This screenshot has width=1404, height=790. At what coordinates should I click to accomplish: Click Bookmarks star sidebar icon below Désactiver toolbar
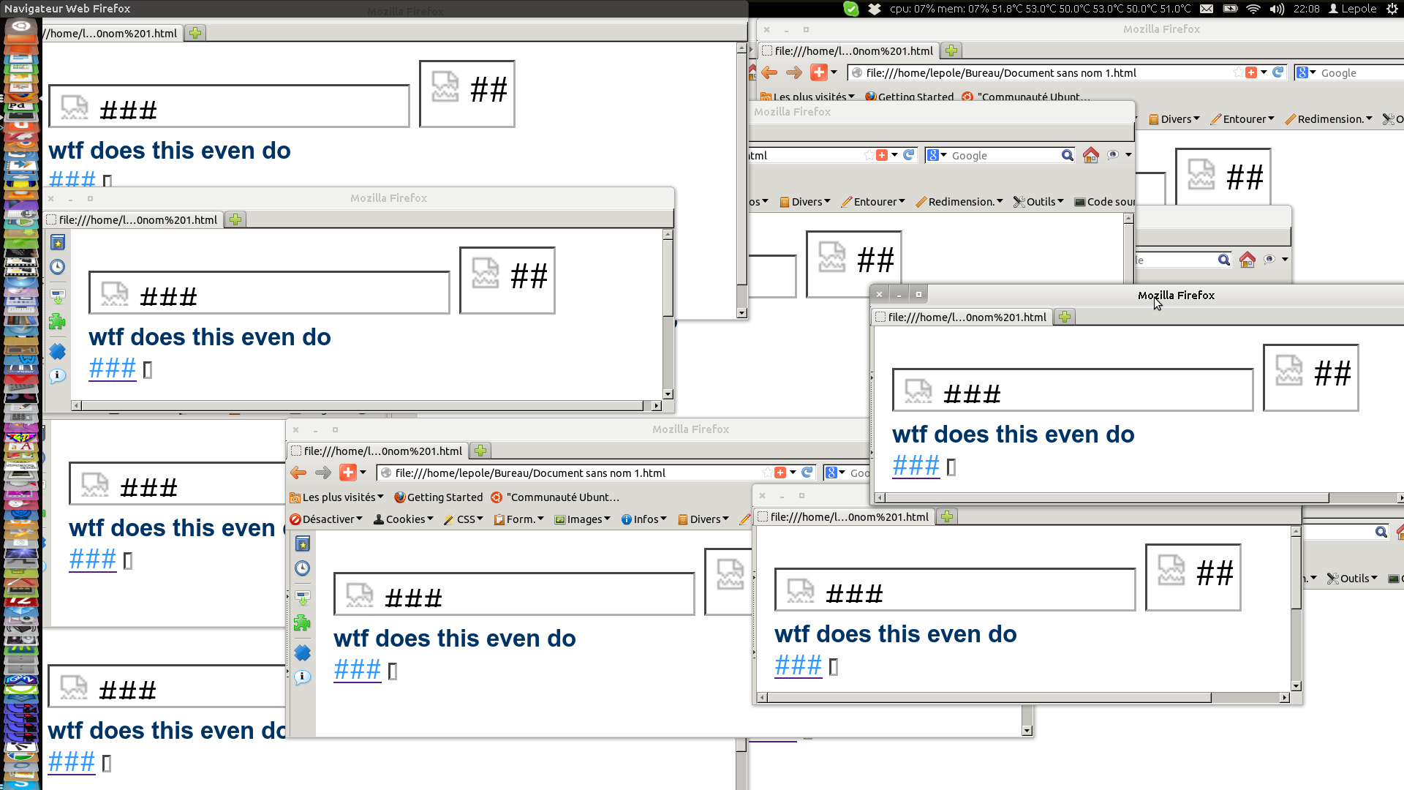[303, 543]
